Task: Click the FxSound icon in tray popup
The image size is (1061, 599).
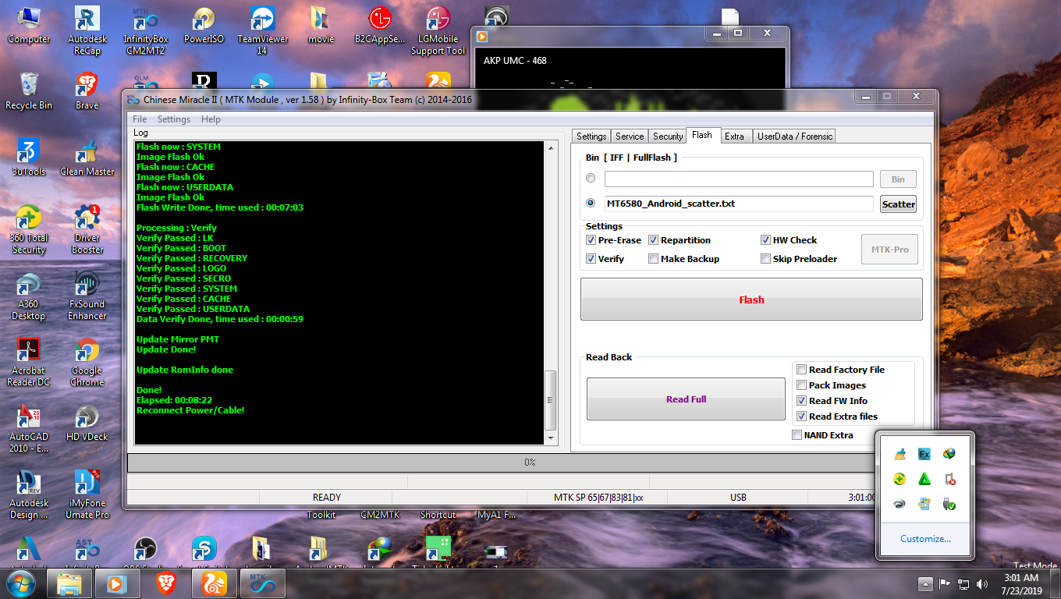Action: pos(924,454)
